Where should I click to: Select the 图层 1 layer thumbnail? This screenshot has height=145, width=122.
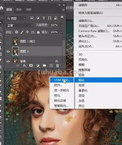[x=15, y=51]
